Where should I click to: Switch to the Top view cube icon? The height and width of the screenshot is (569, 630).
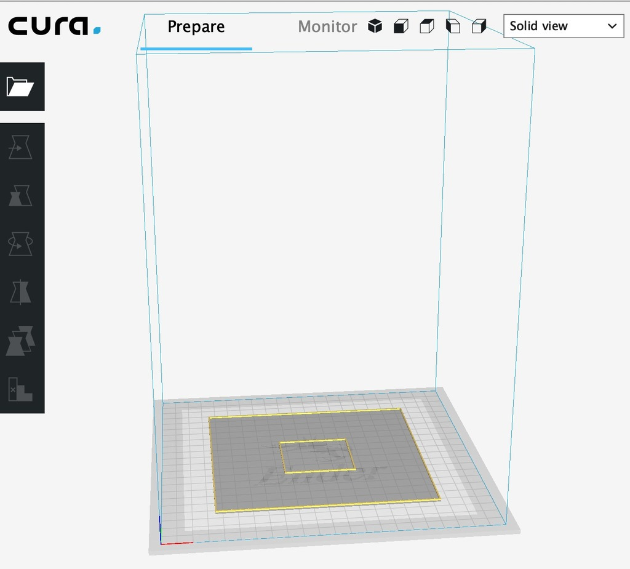[426, 26]
